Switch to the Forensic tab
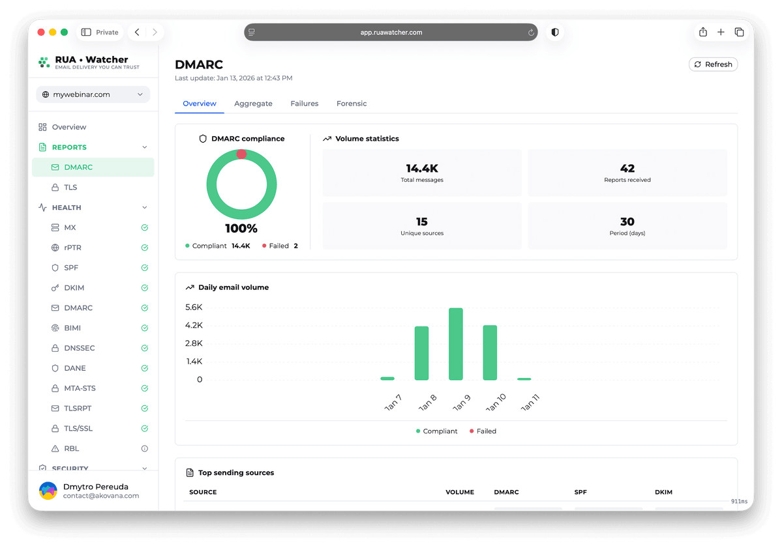Screen dimensions: 782x548 pyautogui.click(x=352, y=104)
